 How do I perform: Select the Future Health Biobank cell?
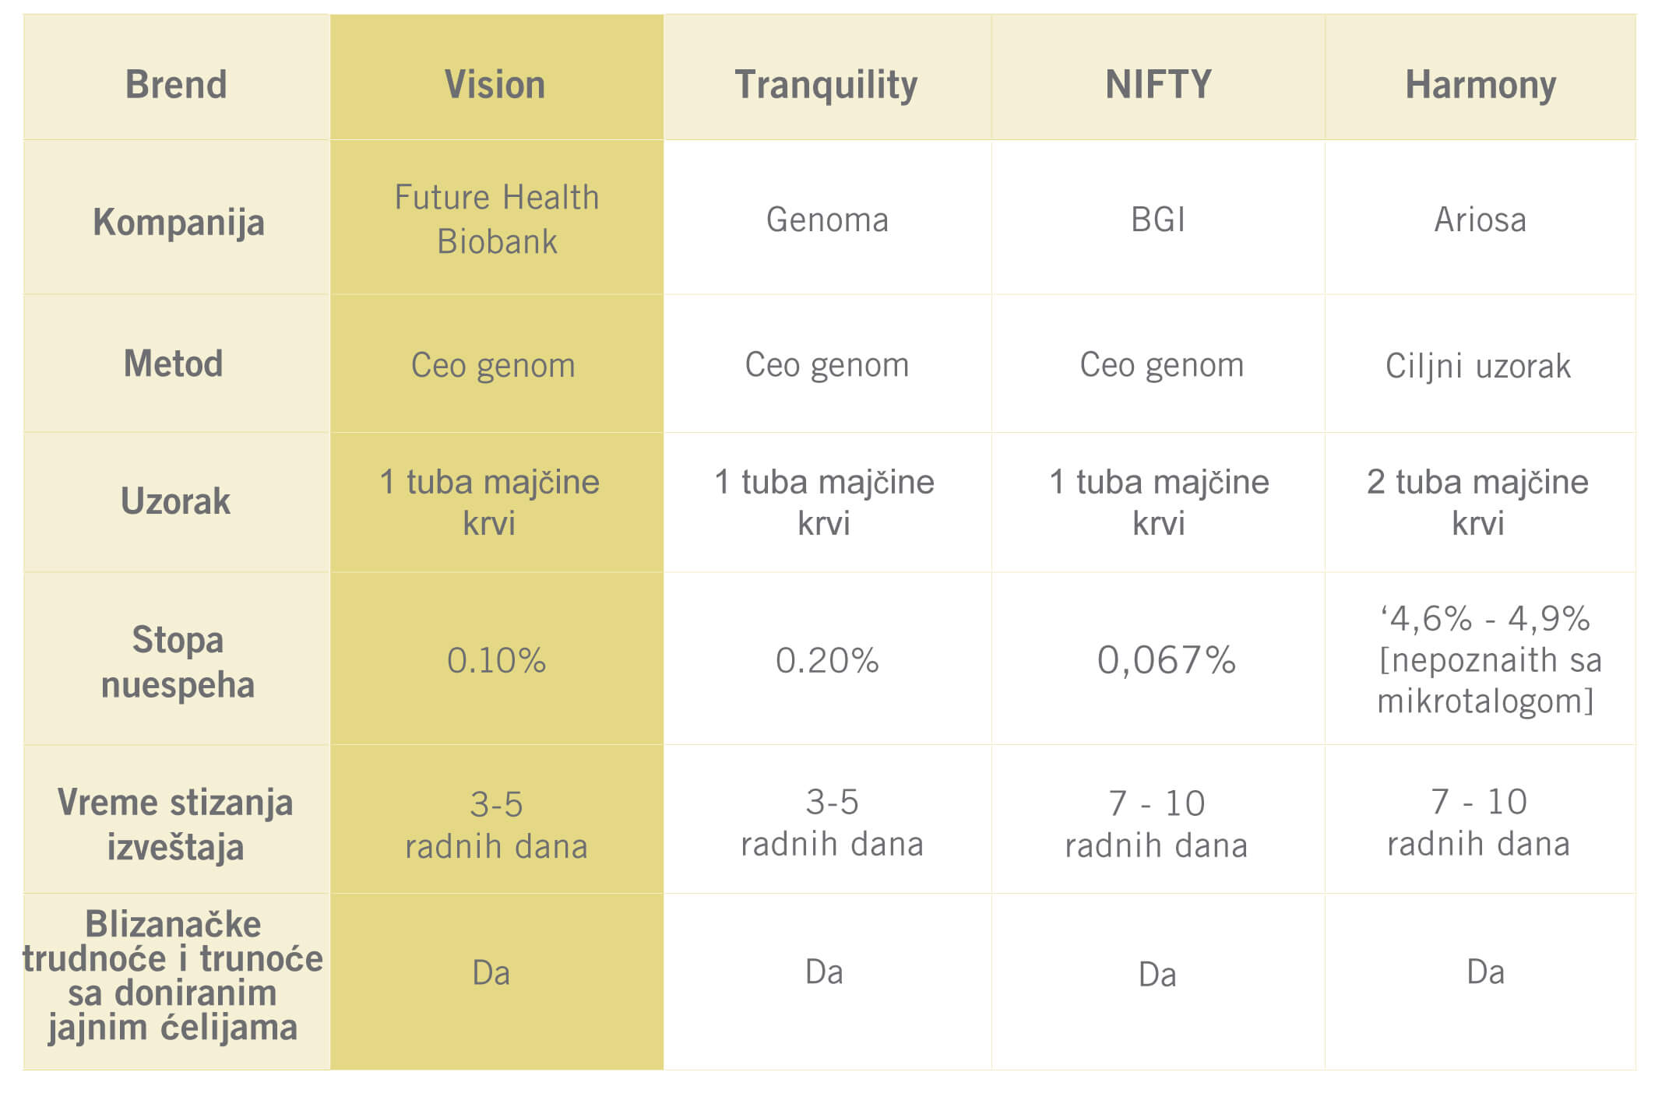click(x=497, y=219)
